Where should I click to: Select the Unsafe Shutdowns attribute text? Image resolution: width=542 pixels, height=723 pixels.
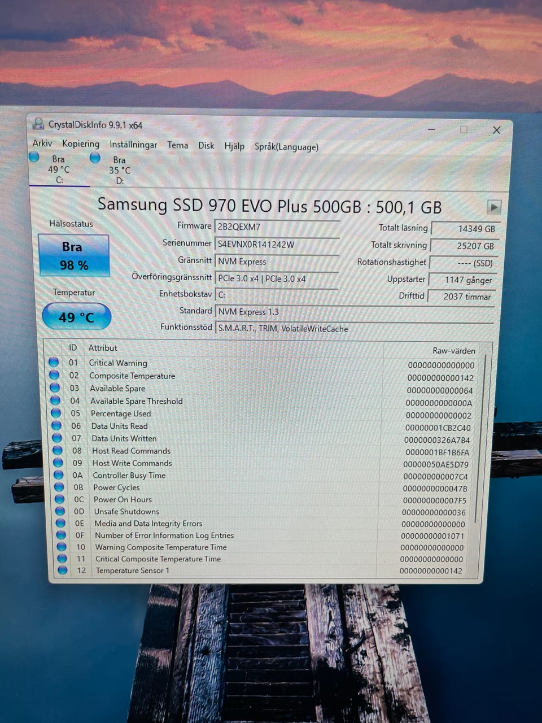[x=126, y=511]
